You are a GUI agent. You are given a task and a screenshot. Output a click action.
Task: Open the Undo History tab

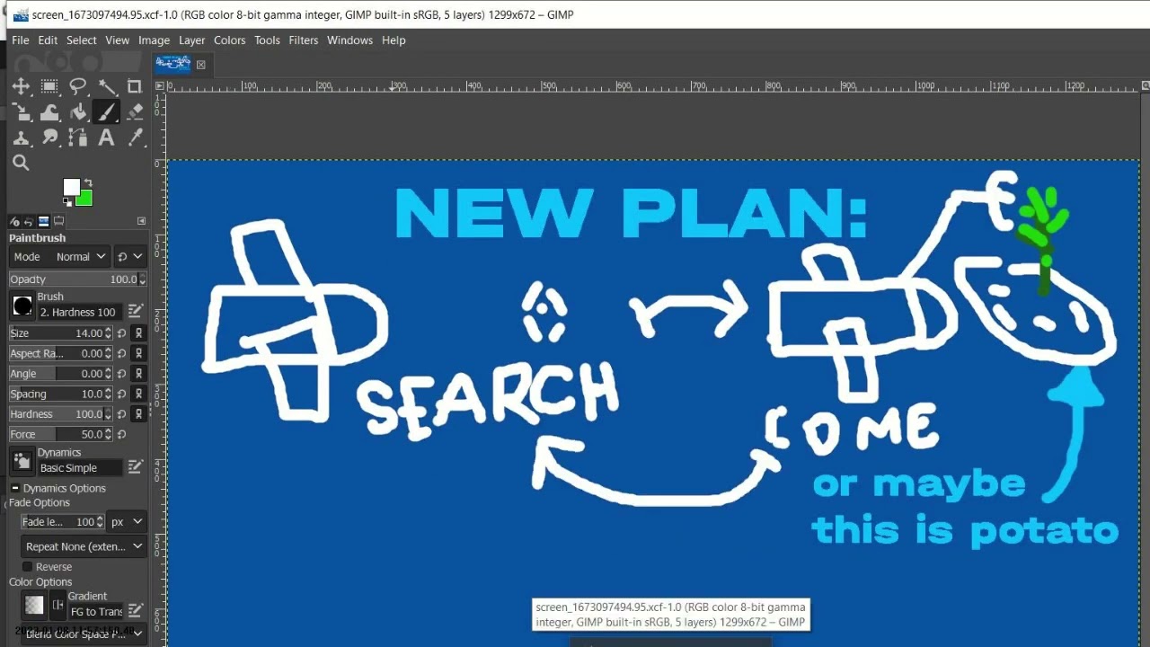[29, 221]
